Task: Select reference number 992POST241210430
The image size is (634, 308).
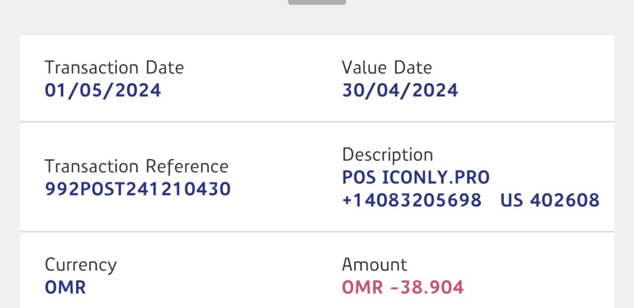Action: coord(138,190)
